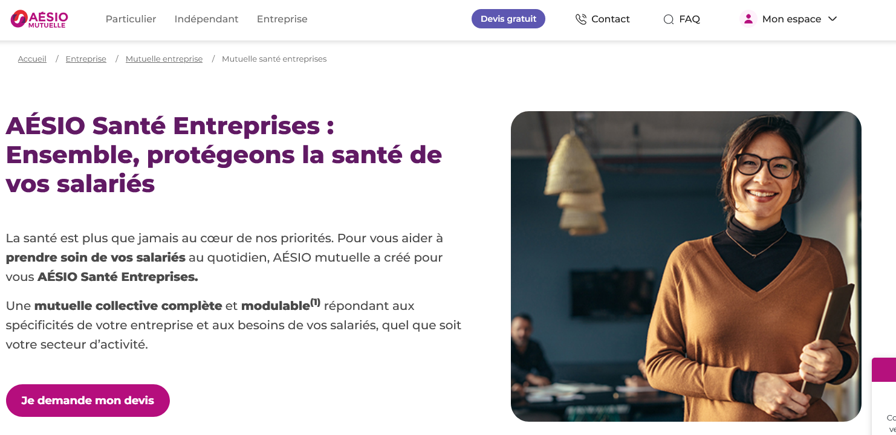Viewport: 896px width, 435px height.
Task: Open the purple side widget tab
Action: click(884, 370)
